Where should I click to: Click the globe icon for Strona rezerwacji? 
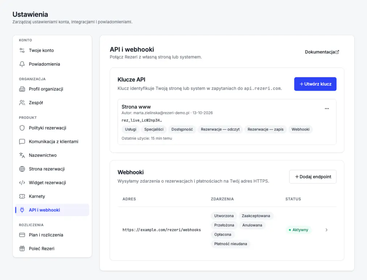[x=22, y=169]
